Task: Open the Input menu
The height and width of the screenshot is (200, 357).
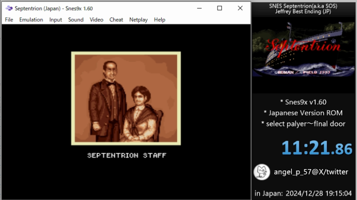Action: click(x=55, y=20)
